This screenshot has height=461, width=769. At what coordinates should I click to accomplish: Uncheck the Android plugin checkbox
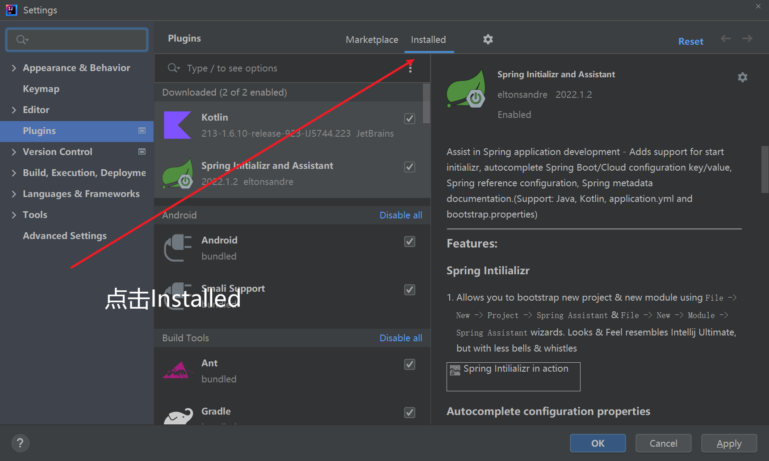[410, 241]
